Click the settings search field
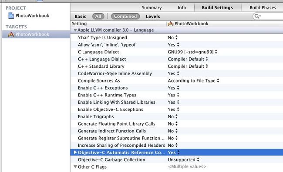The image size is (283, 172). point(268,17)
